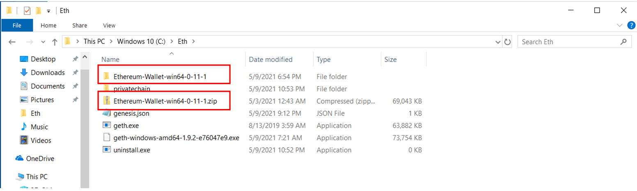Open Music in navigation pane
The height and width of the screenshot is (191, 637).
(39, 127)
